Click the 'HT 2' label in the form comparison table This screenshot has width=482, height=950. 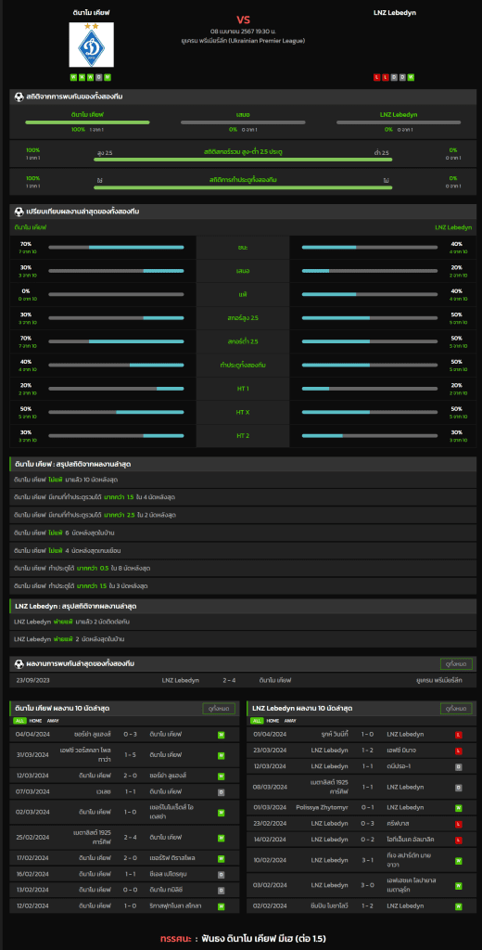pos(243,436)
